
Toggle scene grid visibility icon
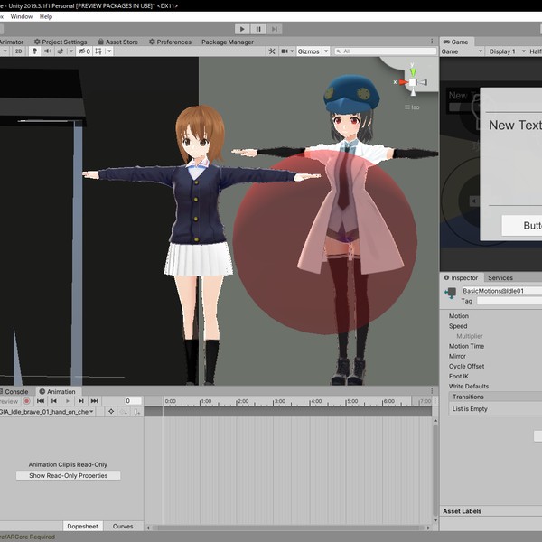pos(98,51)
